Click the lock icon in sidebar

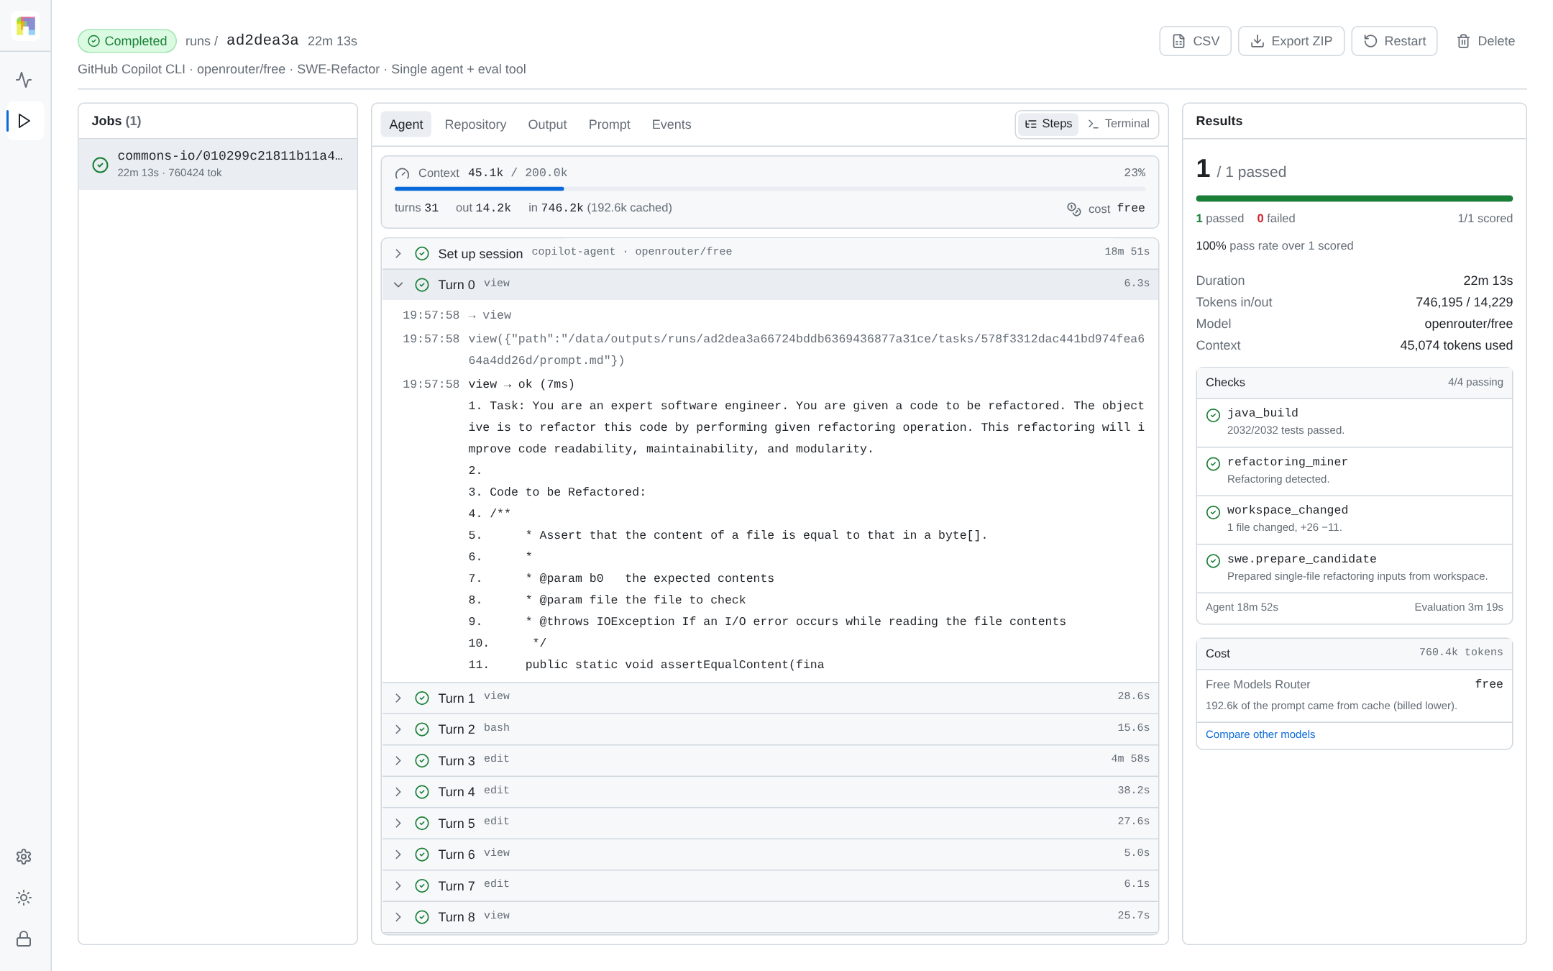click(24, 939)
